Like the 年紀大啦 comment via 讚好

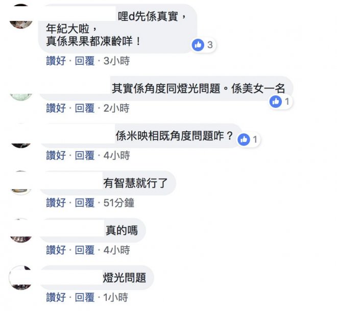tap(56, 61)
